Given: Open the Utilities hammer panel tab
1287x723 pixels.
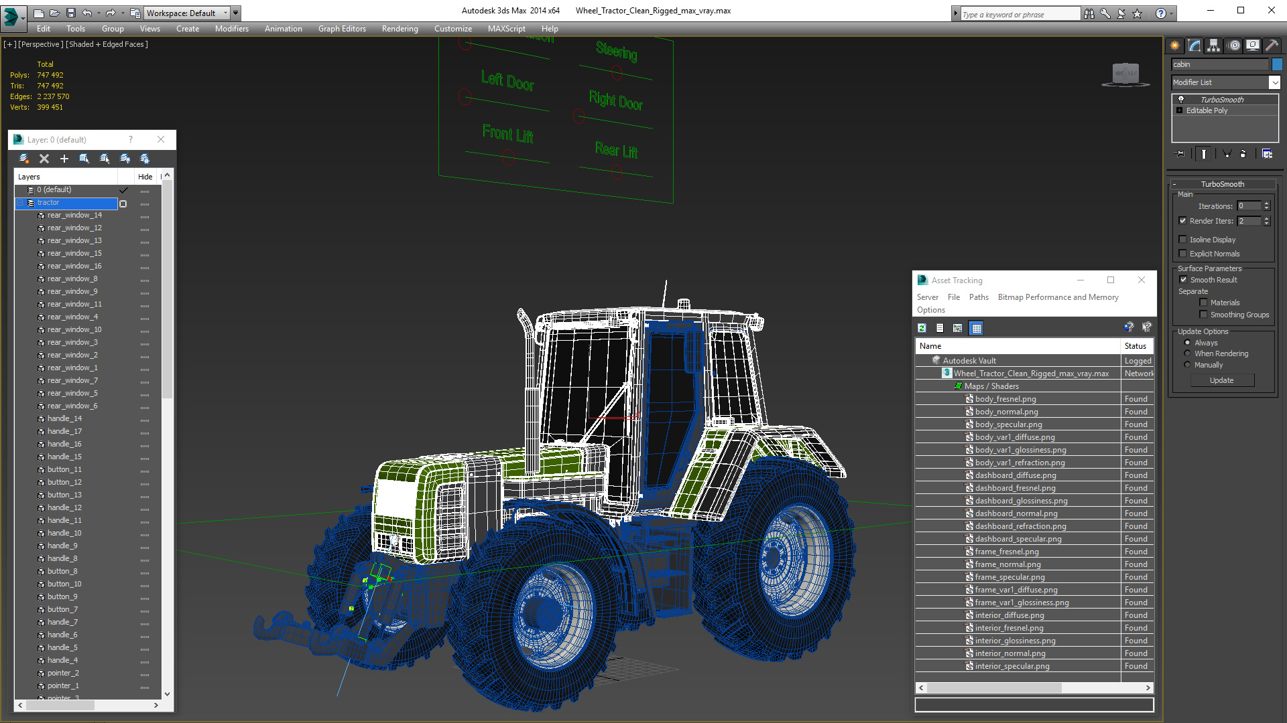Looking at the screenshot, I should click(x=1272, y=46).
